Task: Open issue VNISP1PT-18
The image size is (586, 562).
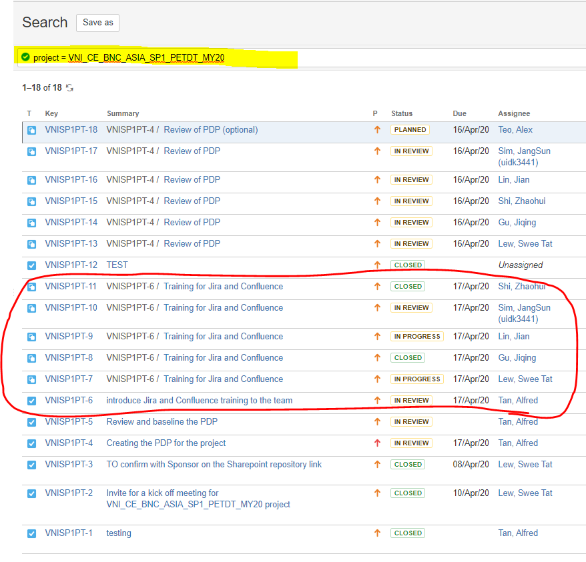Action: tap(71, 129)
